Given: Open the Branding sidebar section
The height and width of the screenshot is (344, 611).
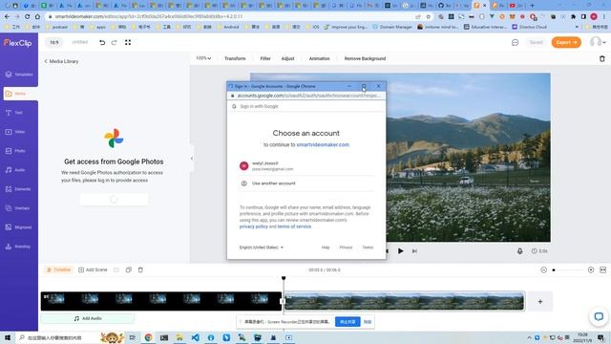Looking at the screenshot, I should [19, 247].
